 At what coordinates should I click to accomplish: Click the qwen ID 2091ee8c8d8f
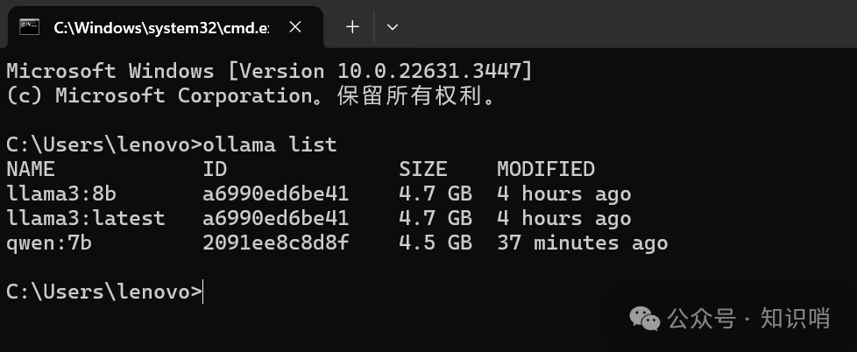tap(275, 243)
